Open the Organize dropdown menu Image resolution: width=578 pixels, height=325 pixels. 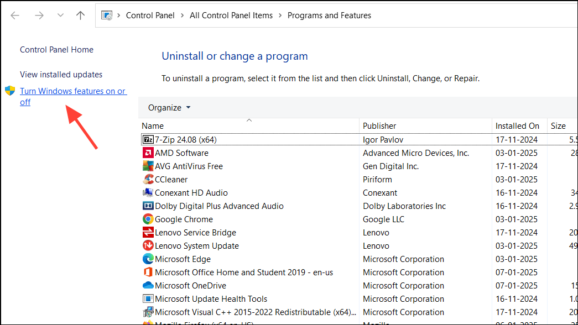pyautogui.click(x=169, y=107)
